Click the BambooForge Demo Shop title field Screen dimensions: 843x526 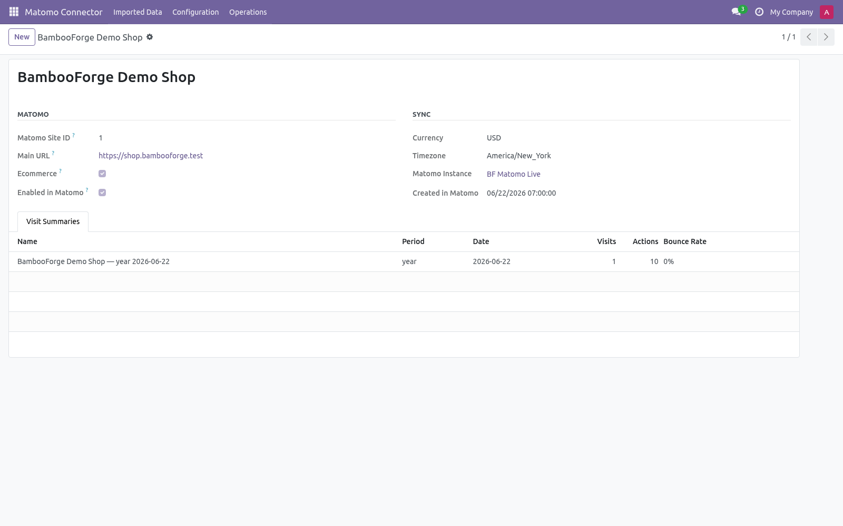coord(106,77)
